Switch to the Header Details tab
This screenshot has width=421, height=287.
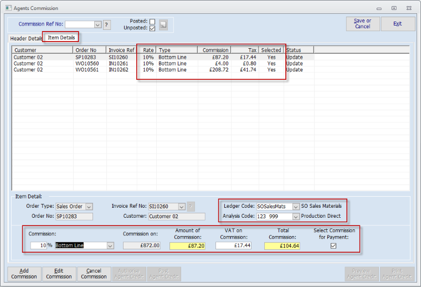click(26, 38)
